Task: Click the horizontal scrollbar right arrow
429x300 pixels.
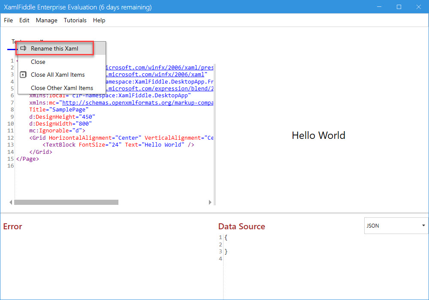Action: 210,202
